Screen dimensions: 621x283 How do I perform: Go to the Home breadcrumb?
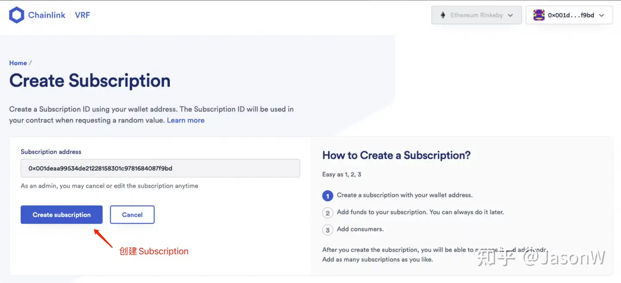click(x=18, y=63)
